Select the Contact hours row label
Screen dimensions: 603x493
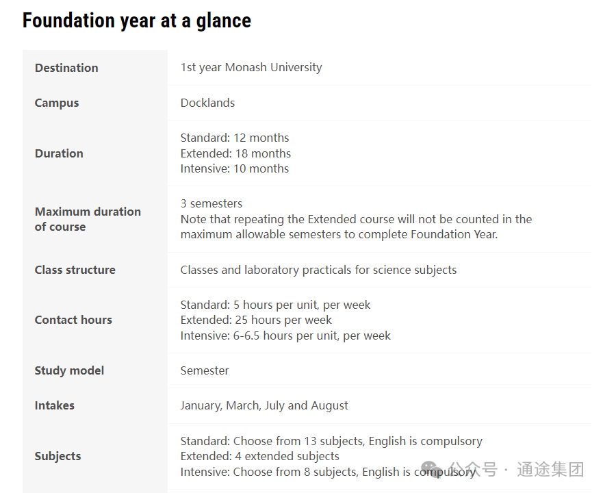coord(73,320)
